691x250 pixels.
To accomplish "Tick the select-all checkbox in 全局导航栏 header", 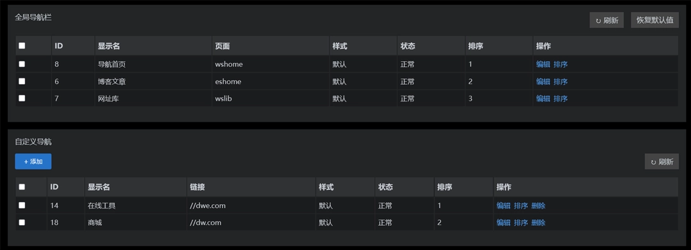I will click(22, 46).
